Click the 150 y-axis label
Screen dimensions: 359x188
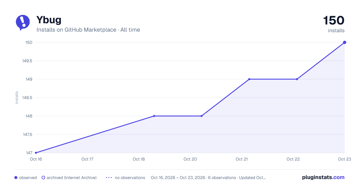pyautogui.click(x=29, y=42)
